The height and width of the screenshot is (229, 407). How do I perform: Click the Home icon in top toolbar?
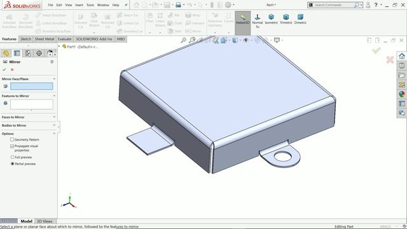(x=136, y=4)
